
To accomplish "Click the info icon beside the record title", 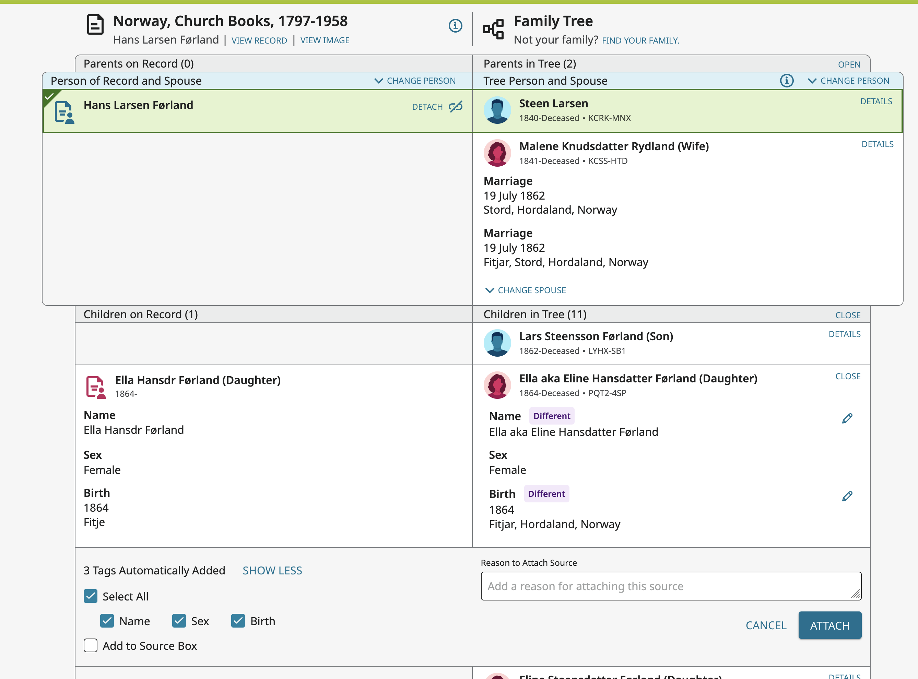I will pyautogui.click(x=455, y=26).
